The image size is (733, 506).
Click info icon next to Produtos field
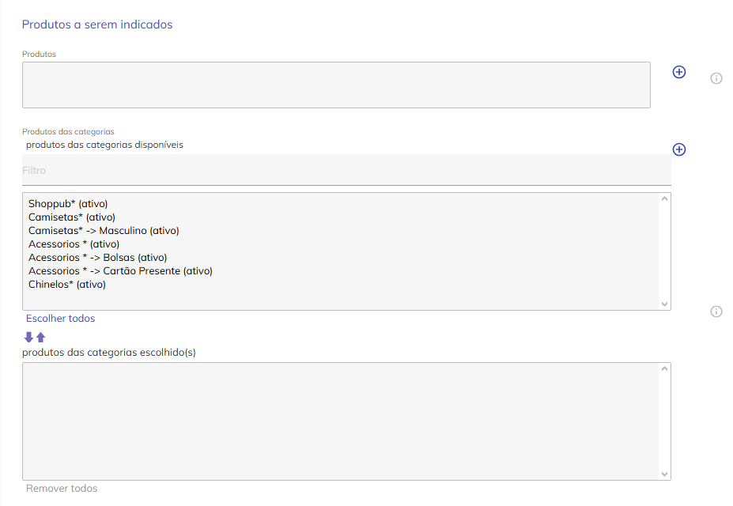tap(716, 78)
